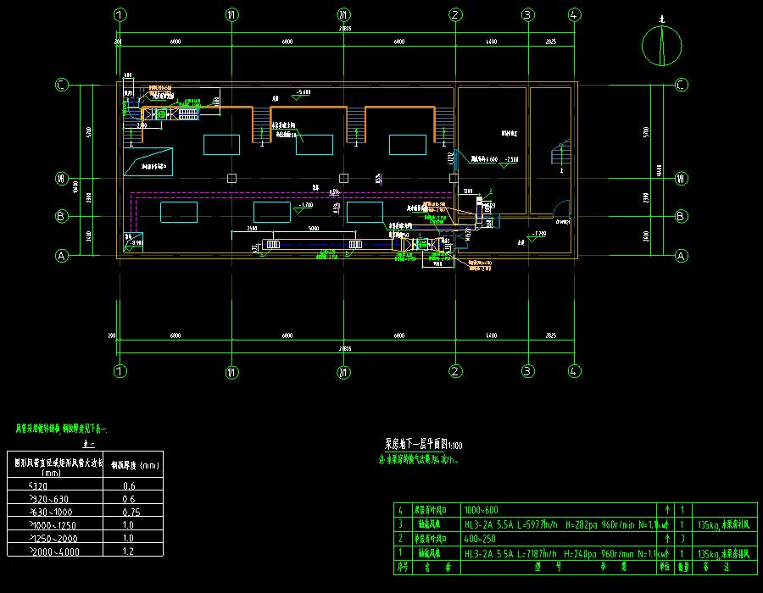763x593 pixels.
Task: Click the -5.600 elevation marker
Action: 301,94
